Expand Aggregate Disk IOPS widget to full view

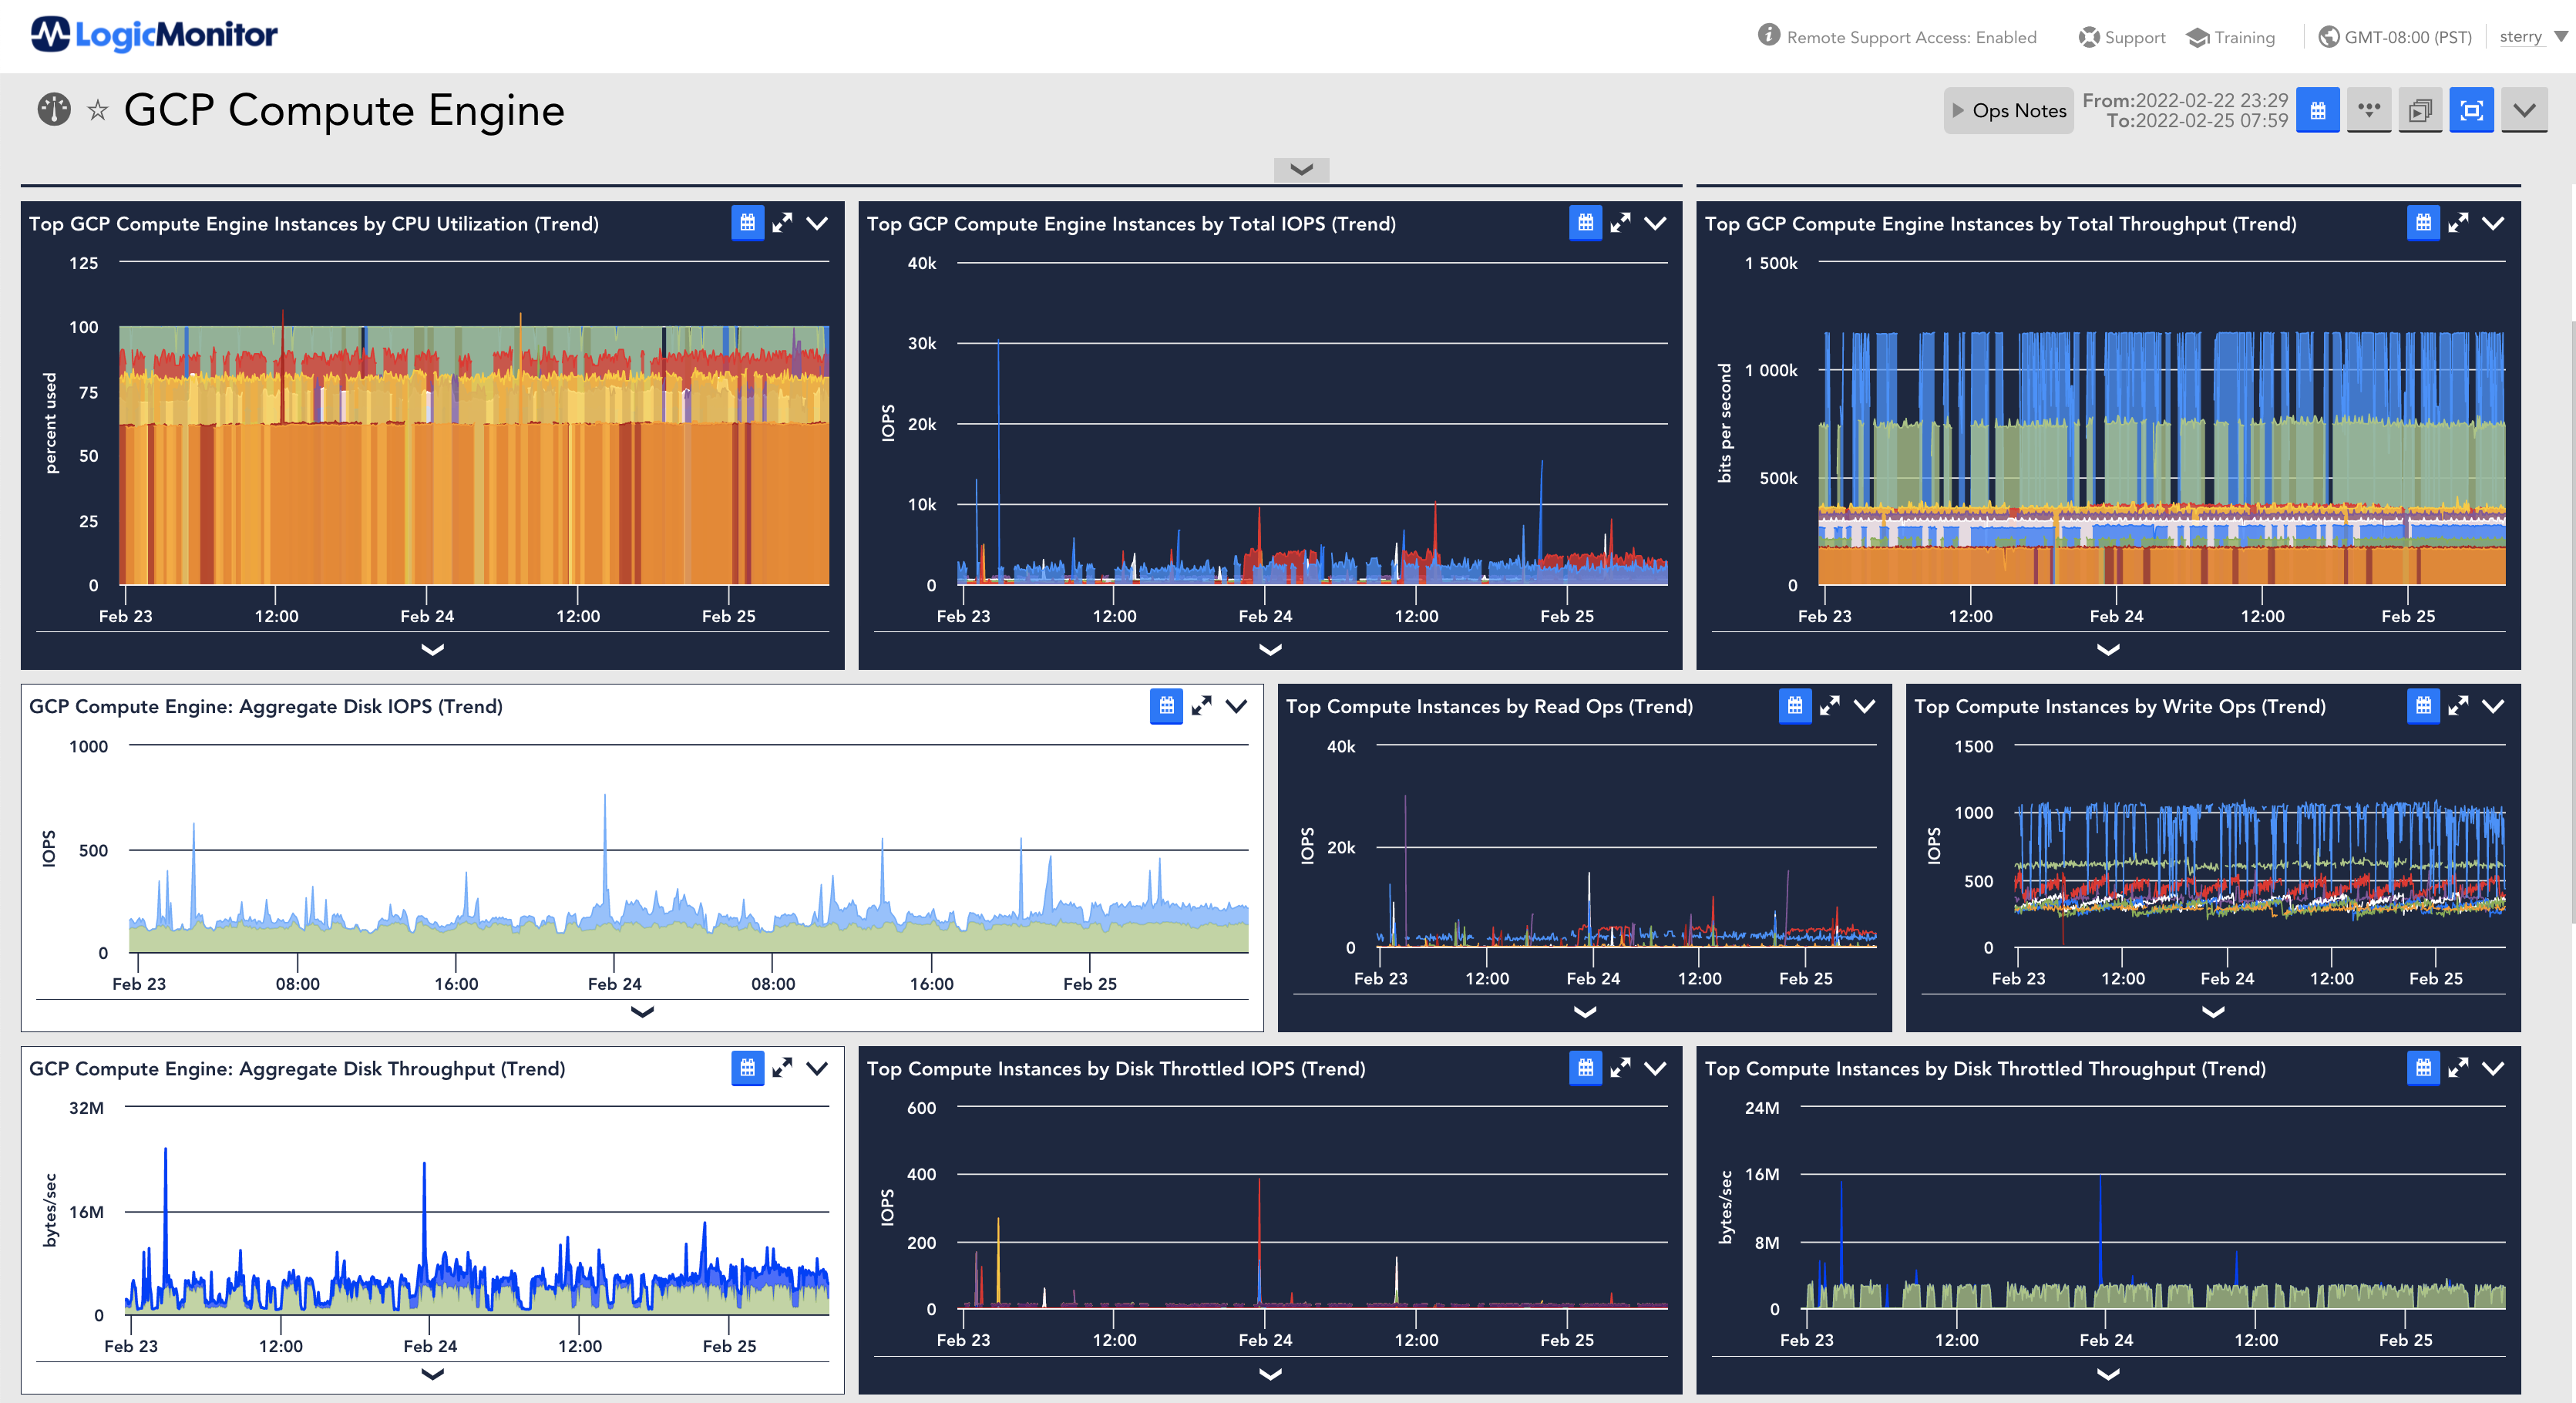1201,706
